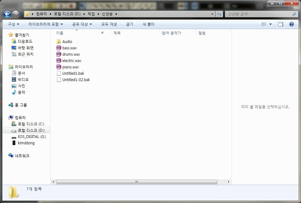
Task: Sort by # column header
Action: [x=102, y=33]
